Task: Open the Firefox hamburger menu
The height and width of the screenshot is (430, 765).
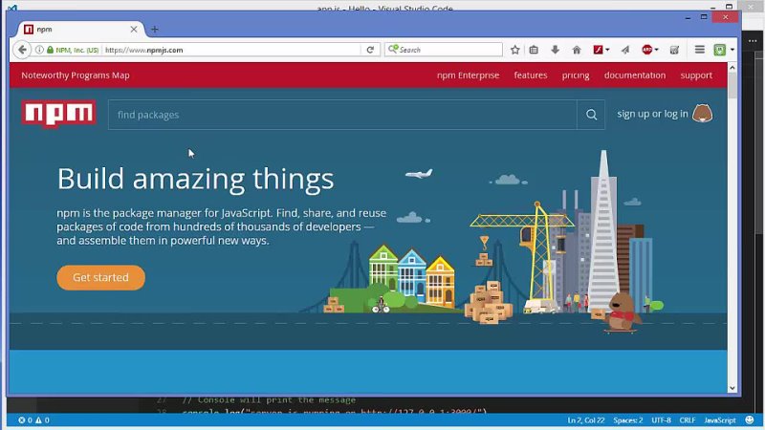Action: (700, 50)
